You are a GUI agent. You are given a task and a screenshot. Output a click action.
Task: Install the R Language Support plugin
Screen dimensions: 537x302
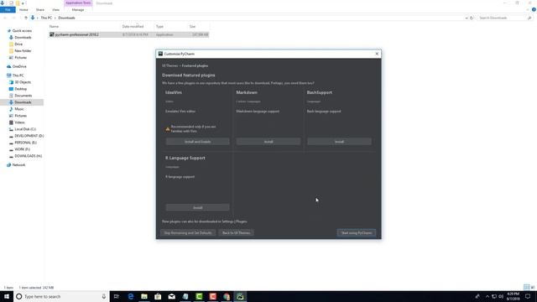[x=198, y=207]
